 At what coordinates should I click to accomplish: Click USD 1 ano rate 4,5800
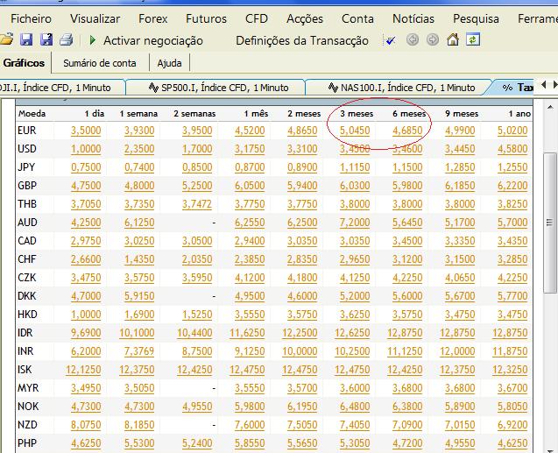pos(512,149)
